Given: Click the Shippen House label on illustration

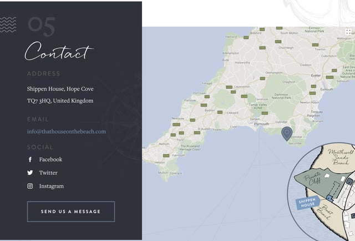Looking at the screenshot, I should pos(307,203).
